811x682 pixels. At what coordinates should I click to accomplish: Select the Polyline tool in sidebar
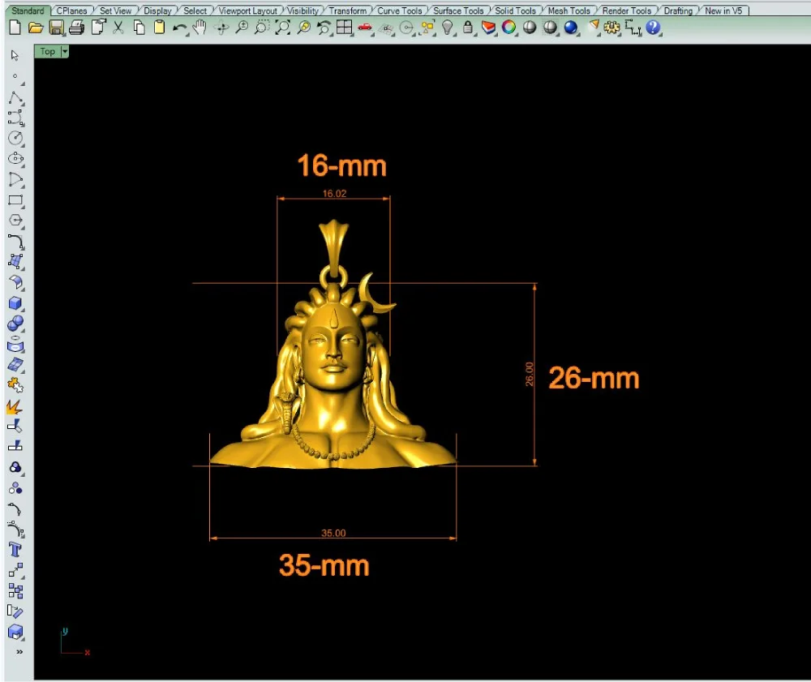coord(15,98)
